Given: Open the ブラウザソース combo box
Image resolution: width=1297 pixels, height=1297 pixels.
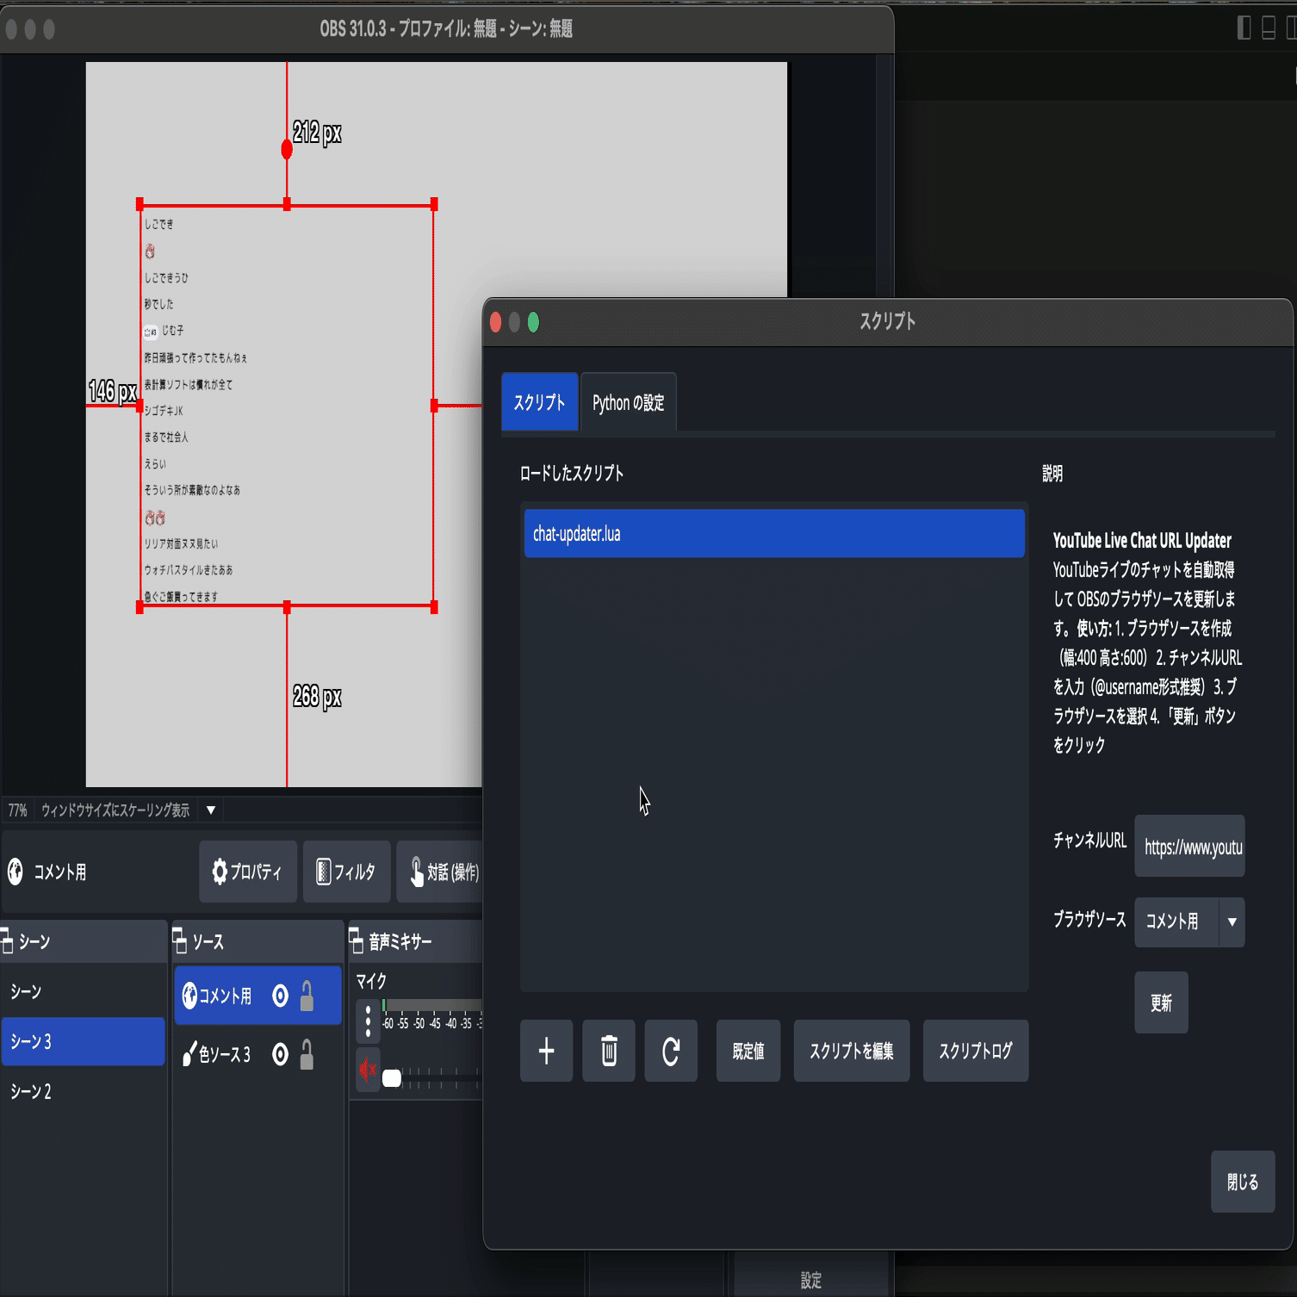Looking at the screenshot, I should (x=1189, y=922).
